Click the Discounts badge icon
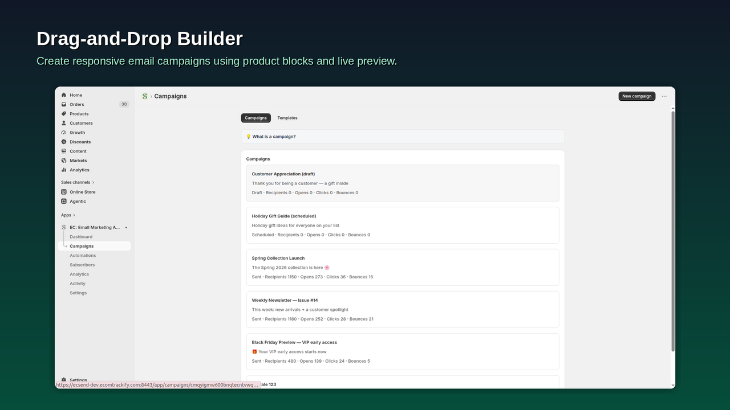The width and height of the screenshot is (730, 410). tap(64, 142)
